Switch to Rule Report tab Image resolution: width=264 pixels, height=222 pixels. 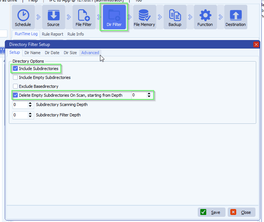click(53, 34)
